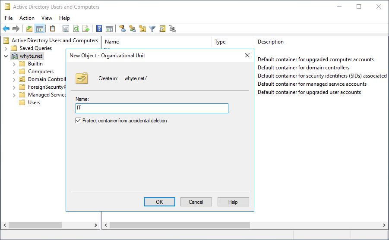Sort by the Description column header

(322, 42)
